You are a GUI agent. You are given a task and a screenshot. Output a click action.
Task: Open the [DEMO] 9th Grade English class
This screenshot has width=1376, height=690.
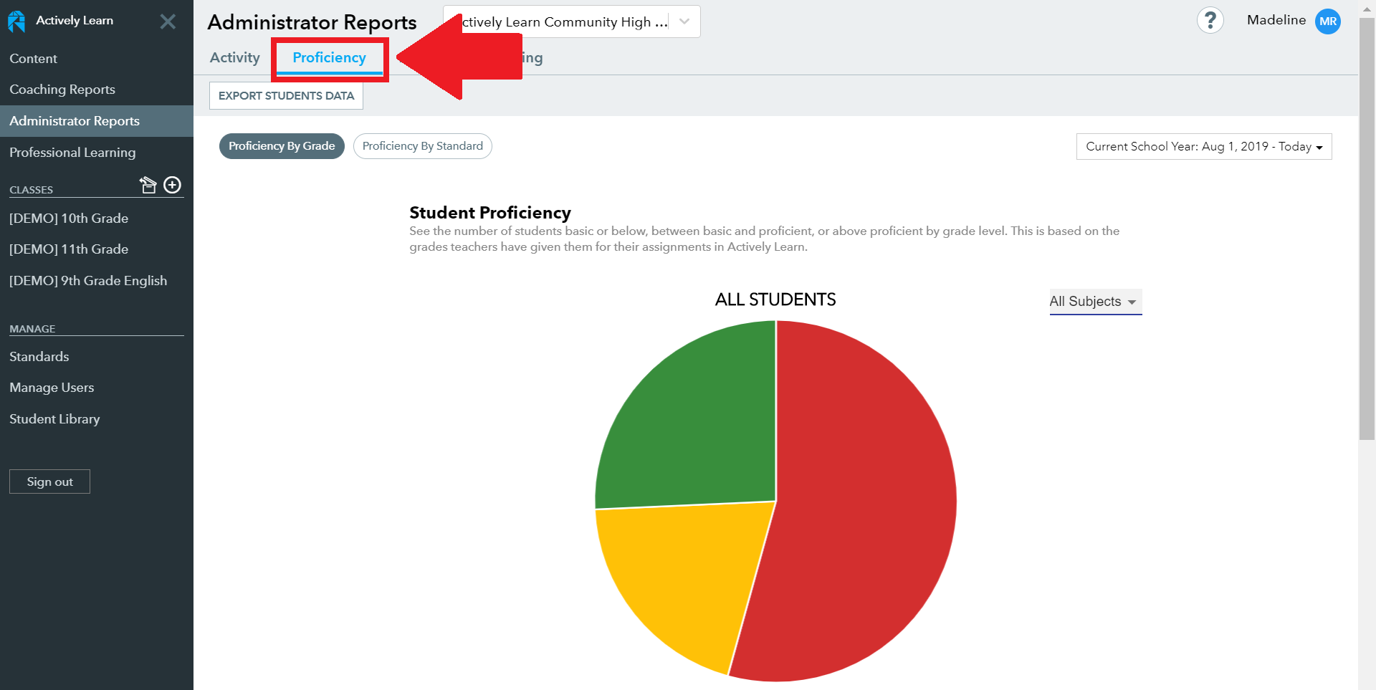click(88, 280)
